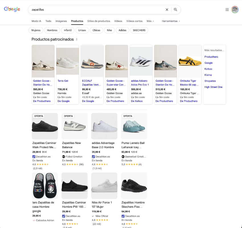This screenshot has width=242, height=228.
Task: Enable the SKECHERS brand filter chip
Action: tap(139, 30)
